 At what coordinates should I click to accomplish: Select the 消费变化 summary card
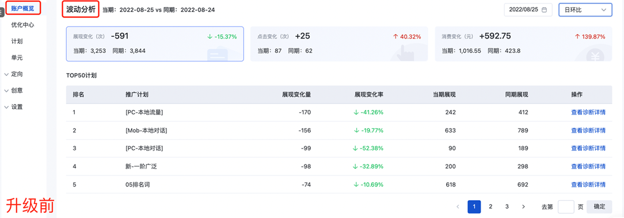click(523, 44)
